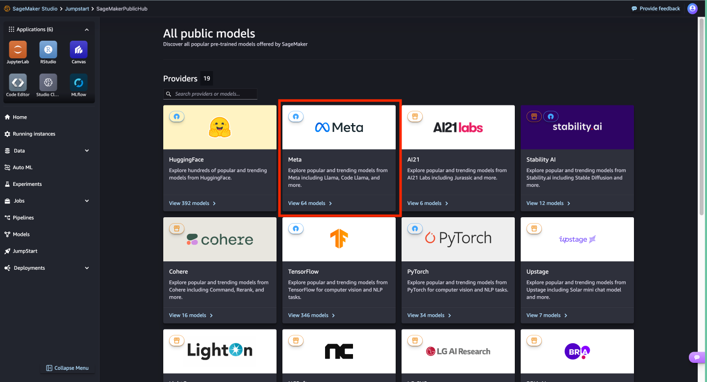Click the Running instances gear icon
This screenshot has height=382, width=707.
tap(7, 134)
